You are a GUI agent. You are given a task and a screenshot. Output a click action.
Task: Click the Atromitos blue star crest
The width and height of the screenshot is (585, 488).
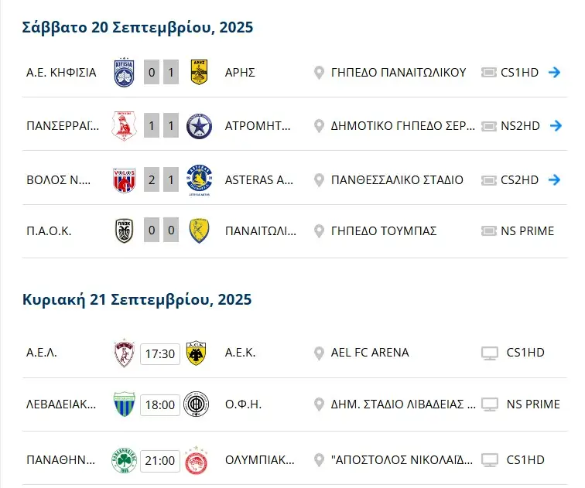tap(200, 126)
